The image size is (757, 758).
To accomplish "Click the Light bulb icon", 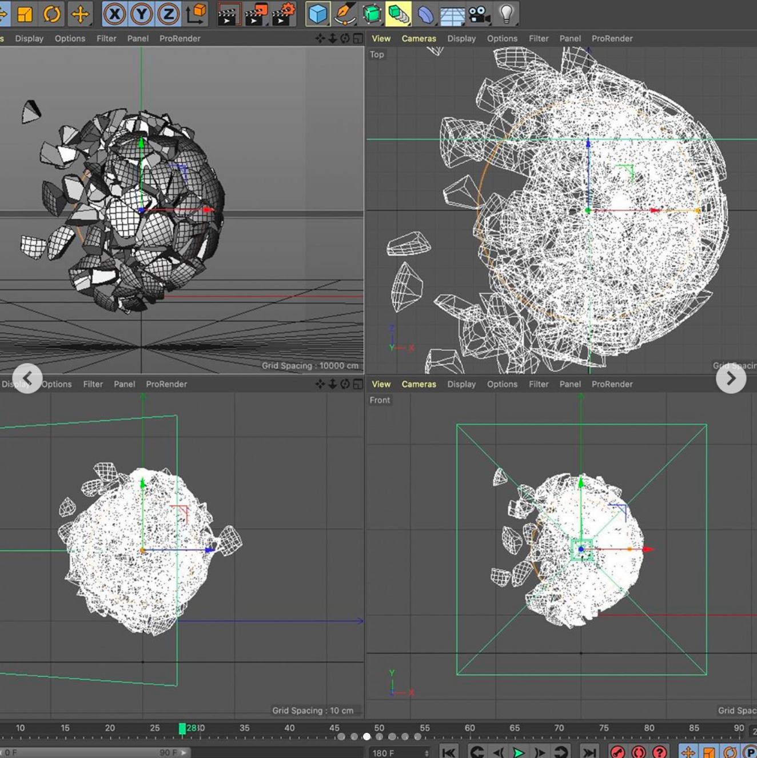I will point(507,14).
